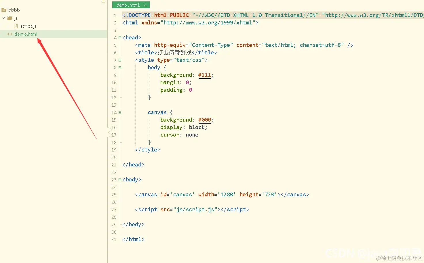Click the xmlns URL on line 2
Screen dimensions: 424x263
(208, 23)
